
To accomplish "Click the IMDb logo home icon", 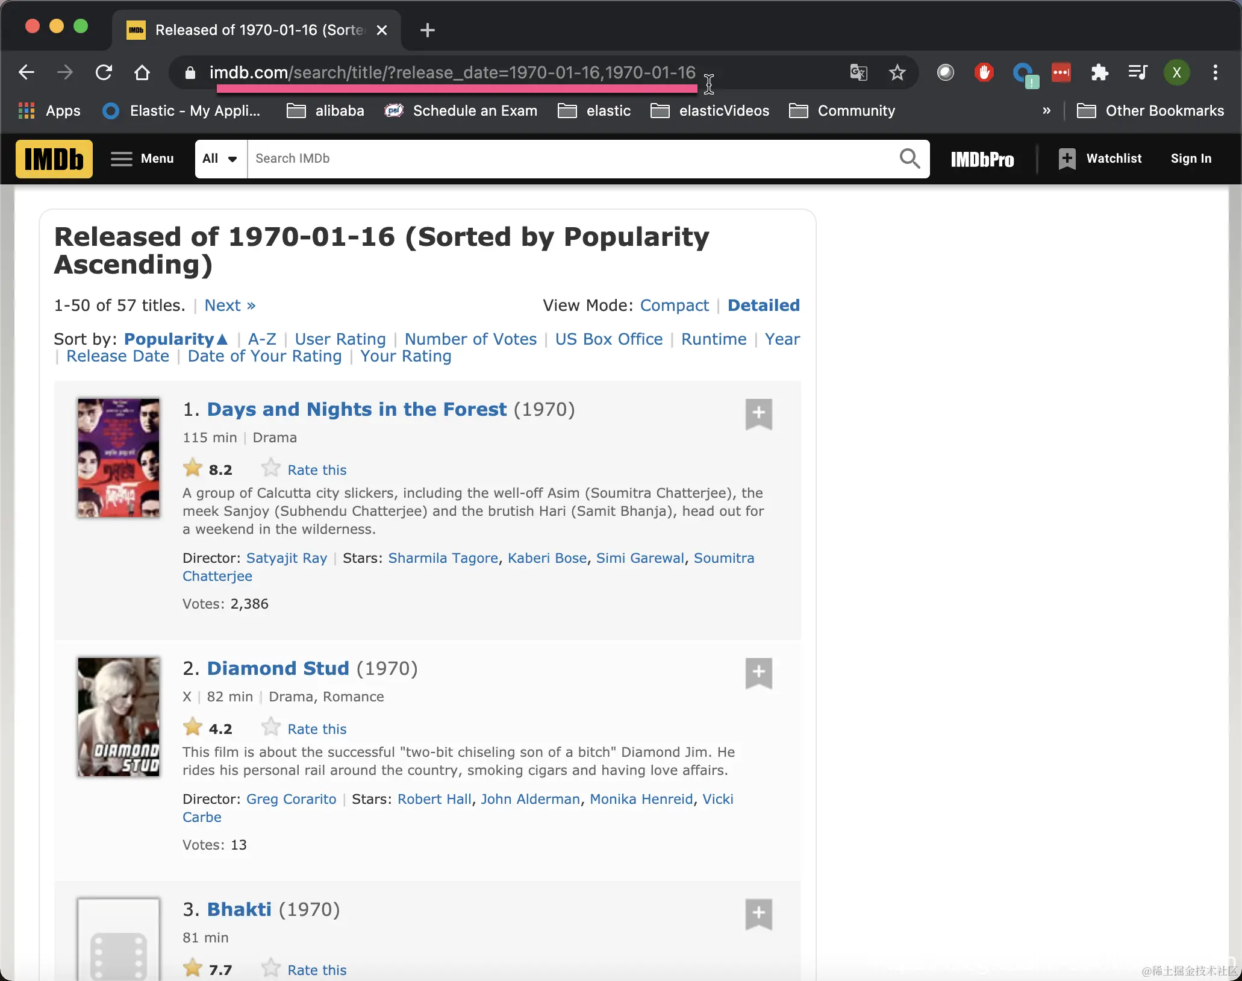I will click(54, 159).
